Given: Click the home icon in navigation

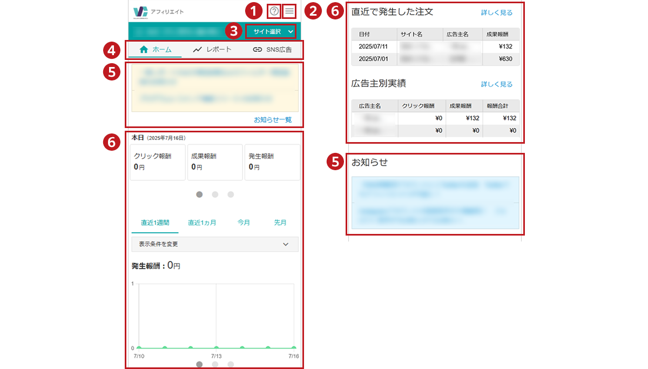Looking at the screenshot, I should (144, 50).
